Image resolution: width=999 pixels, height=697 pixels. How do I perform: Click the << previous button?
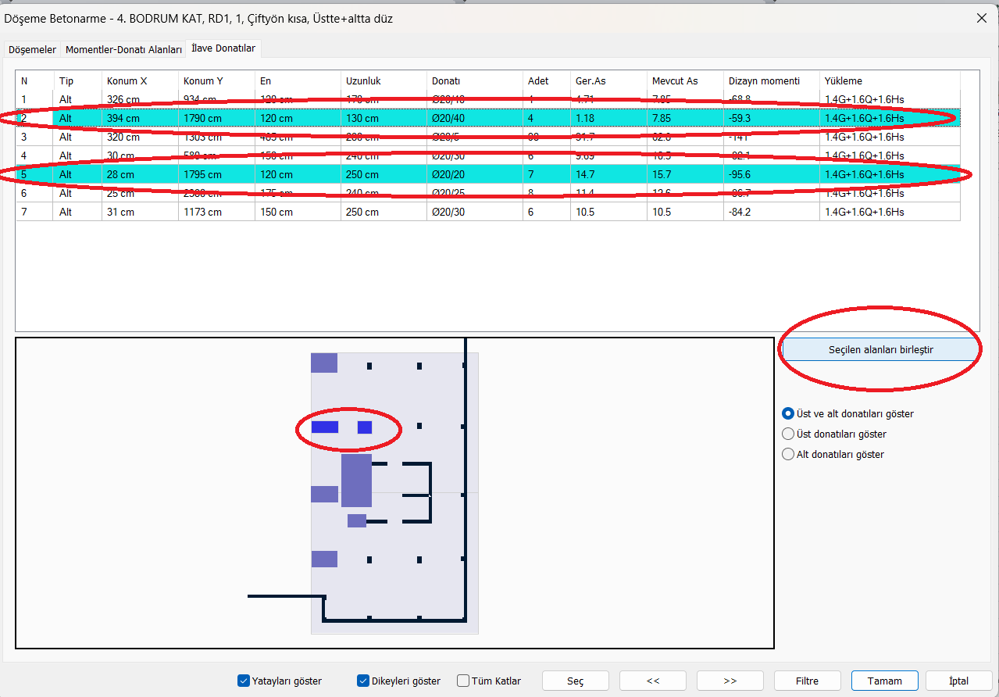653,681
